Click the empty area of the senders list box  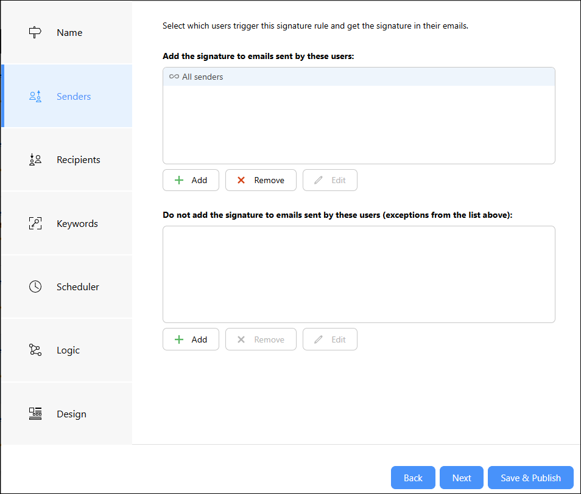pos(359,125)
